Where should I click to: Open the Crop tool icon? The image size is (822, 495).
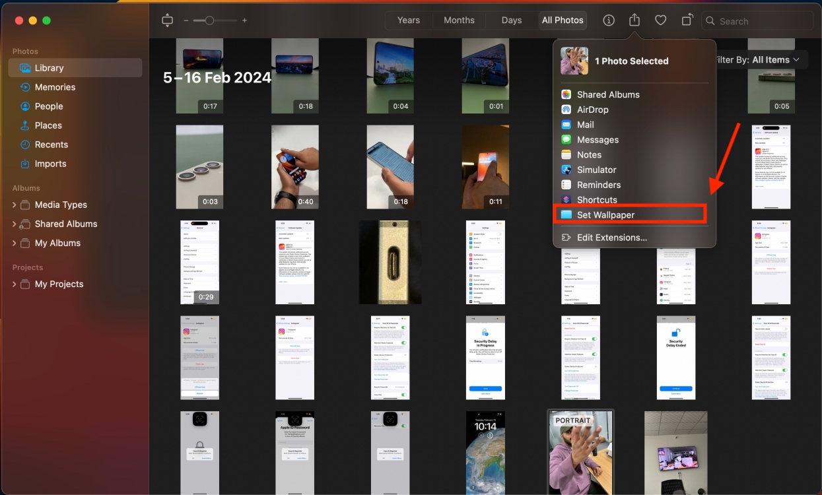pyautogui.click(x=167, y=20)
